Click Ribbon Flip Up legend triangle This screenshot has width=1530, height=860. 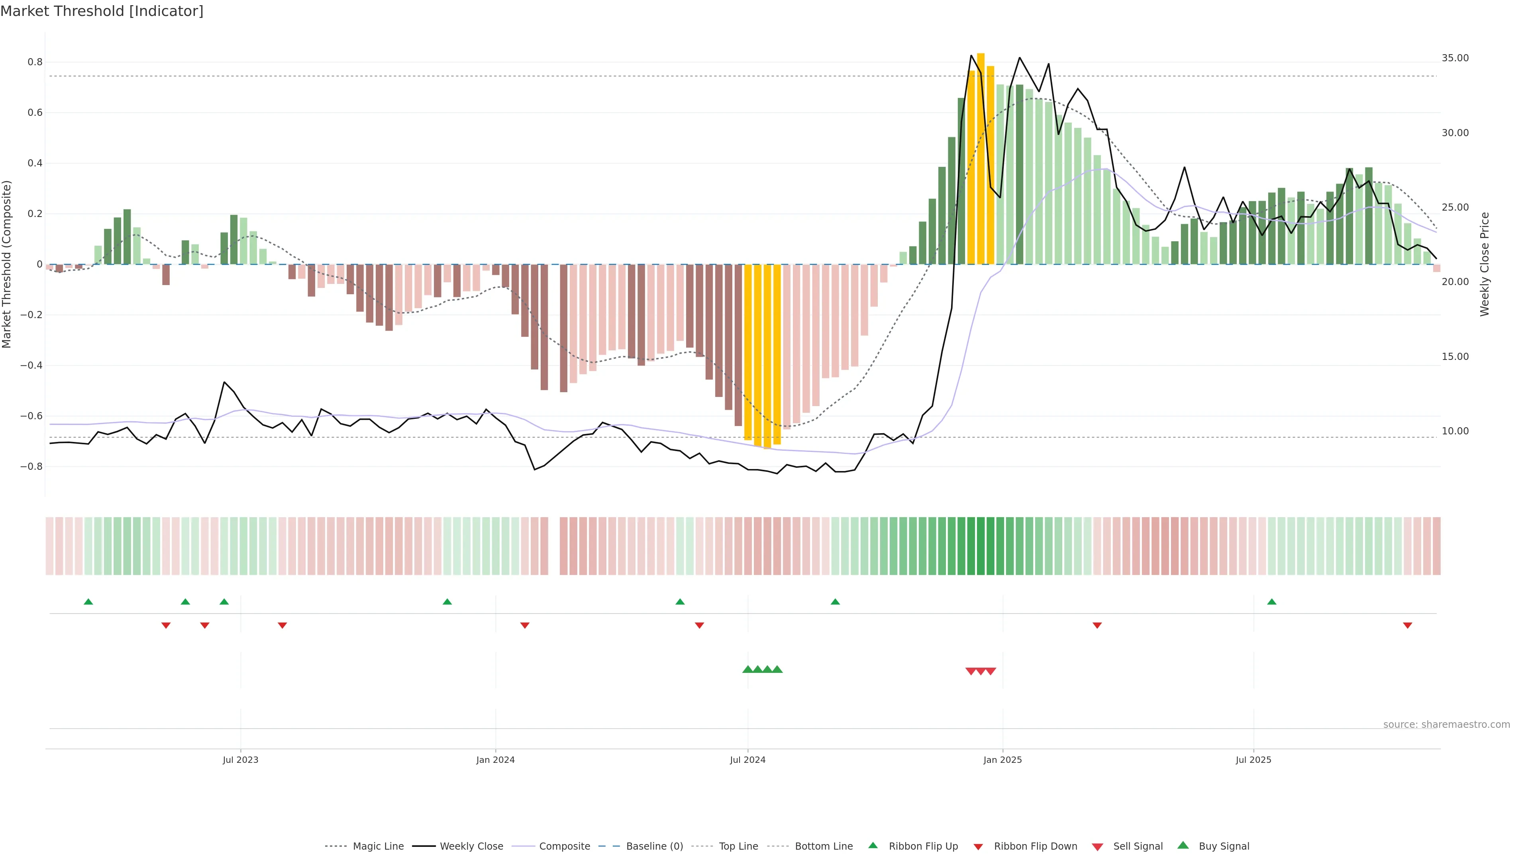point(873,845)
